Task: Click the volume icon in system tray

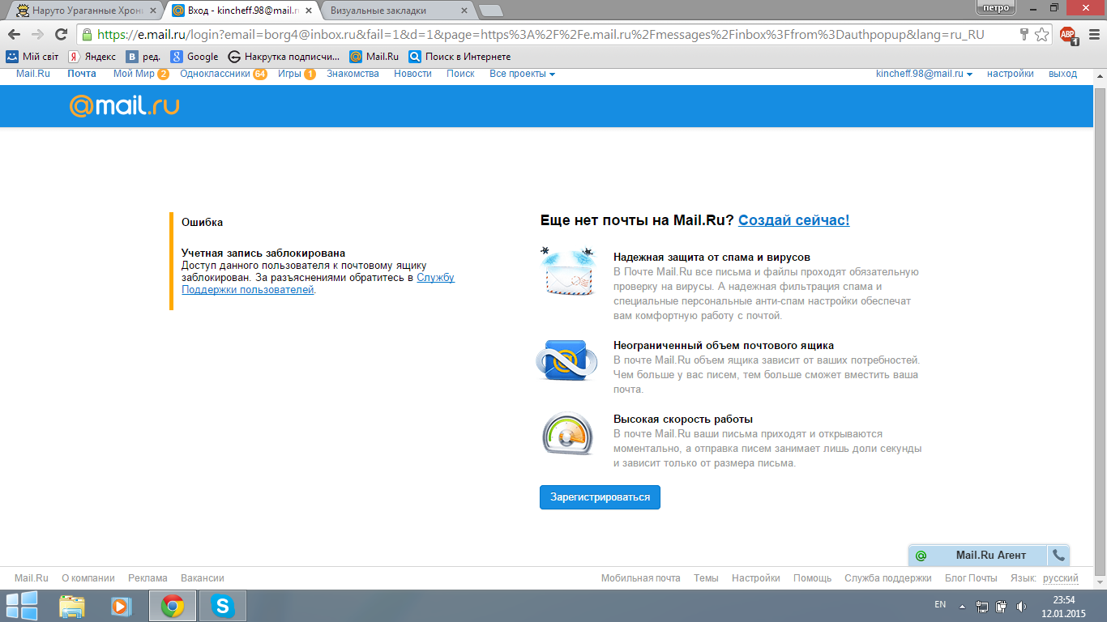Action: 1021,606
